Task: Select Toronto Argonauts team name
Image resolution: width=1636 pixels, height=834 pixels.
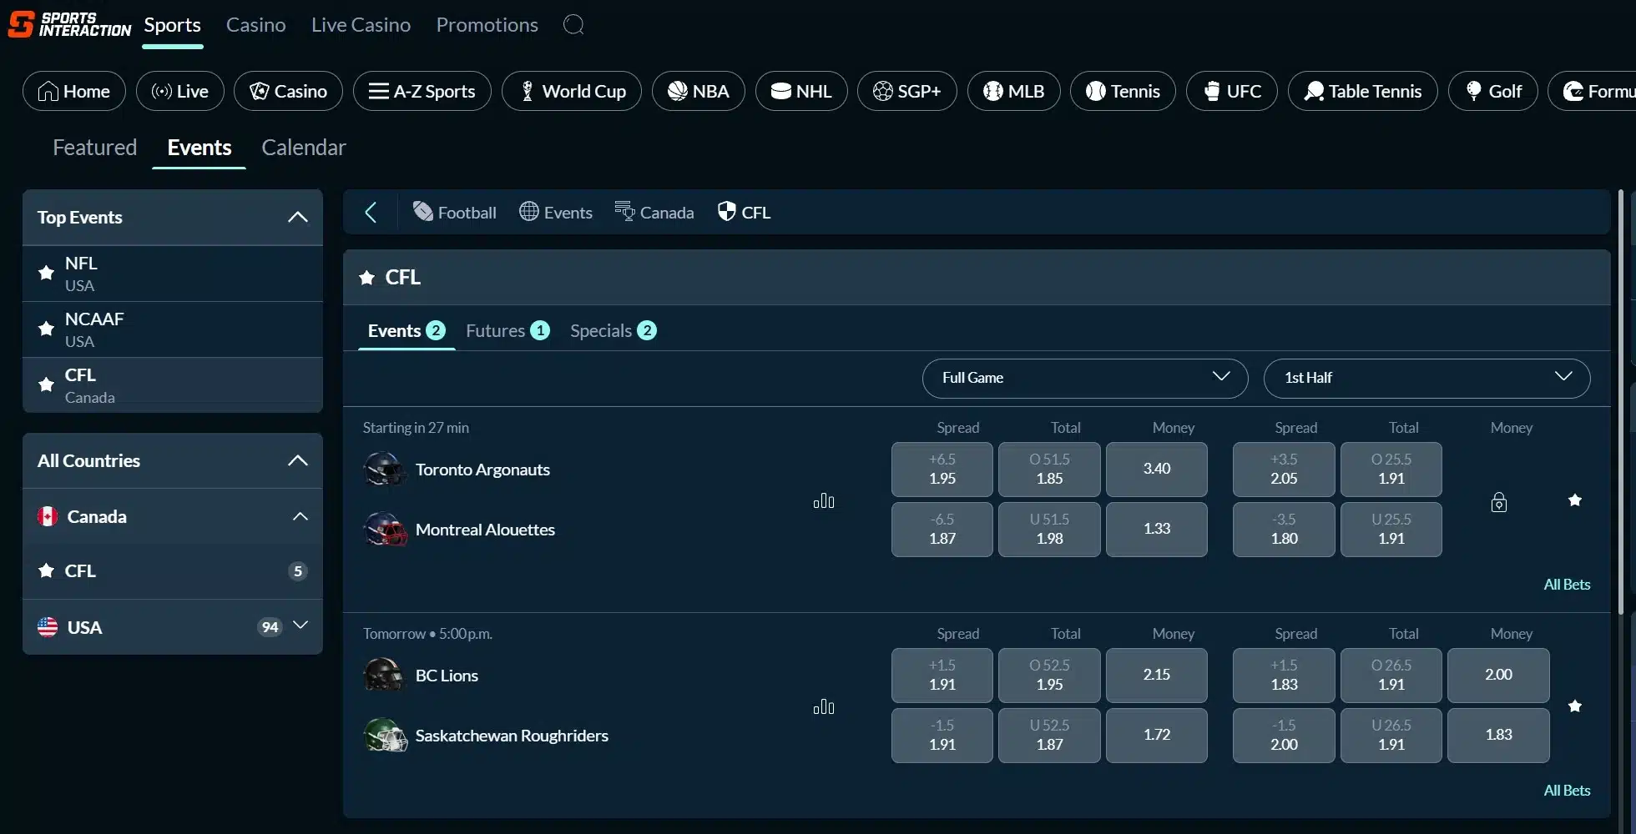Action: [x=482, y=470]
